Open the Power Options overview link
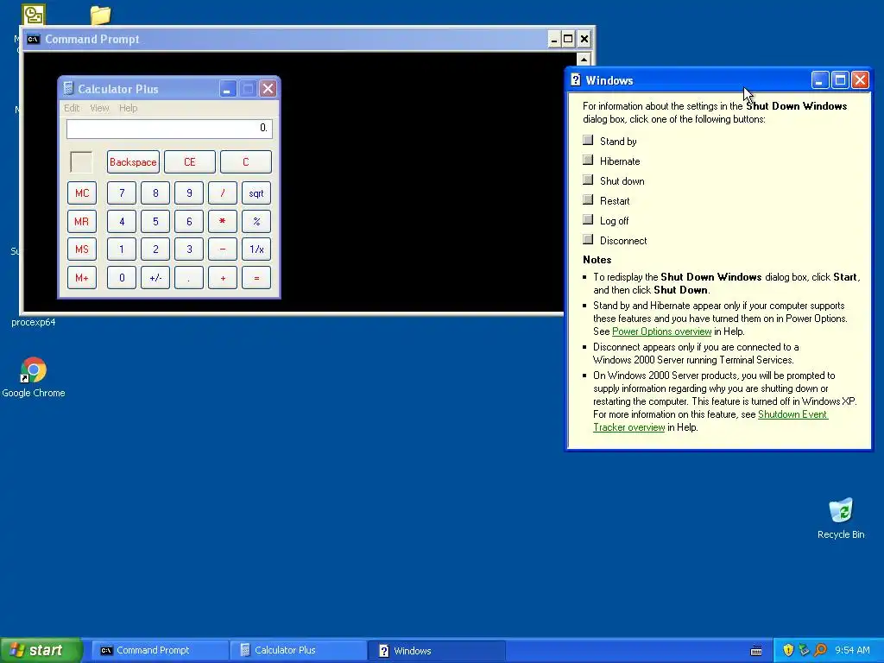 point(662,331)
